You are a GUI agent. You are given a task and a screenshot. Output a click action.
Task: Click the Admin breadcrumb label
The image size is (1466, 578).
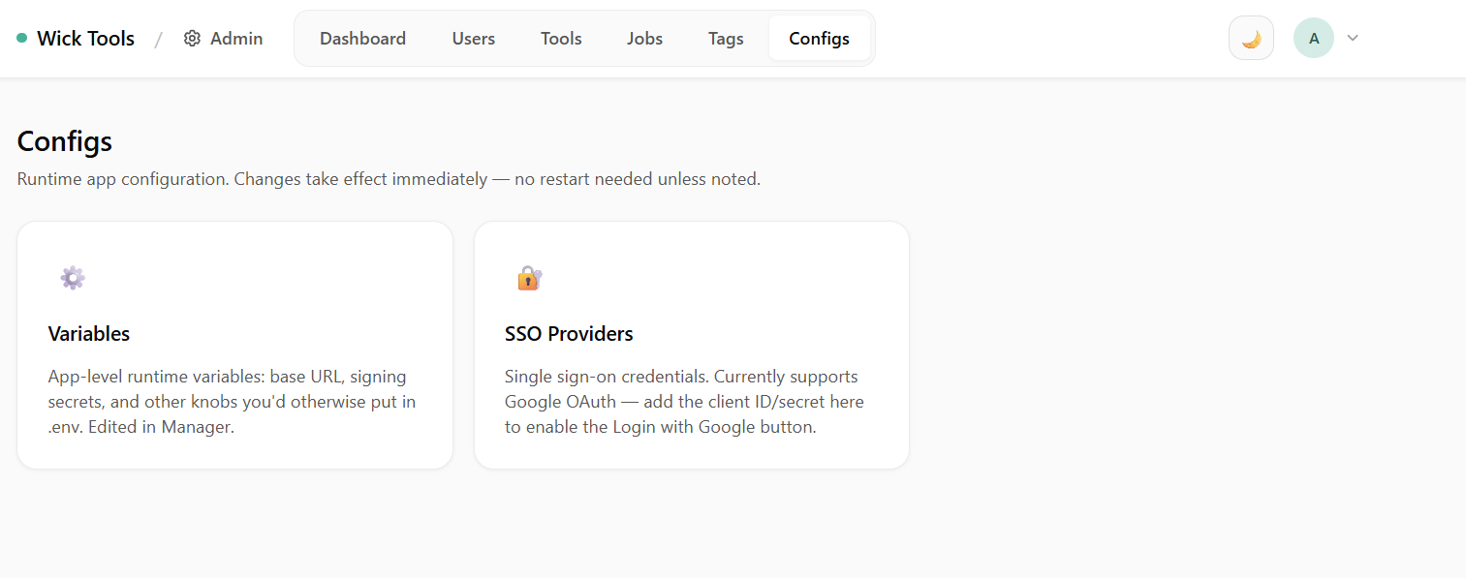point(236,39)
